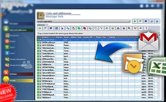Select the 507@email.cz email cell
Image resolution: width=166 pixels, height=102 pixels.
click(x=49, y=81)
